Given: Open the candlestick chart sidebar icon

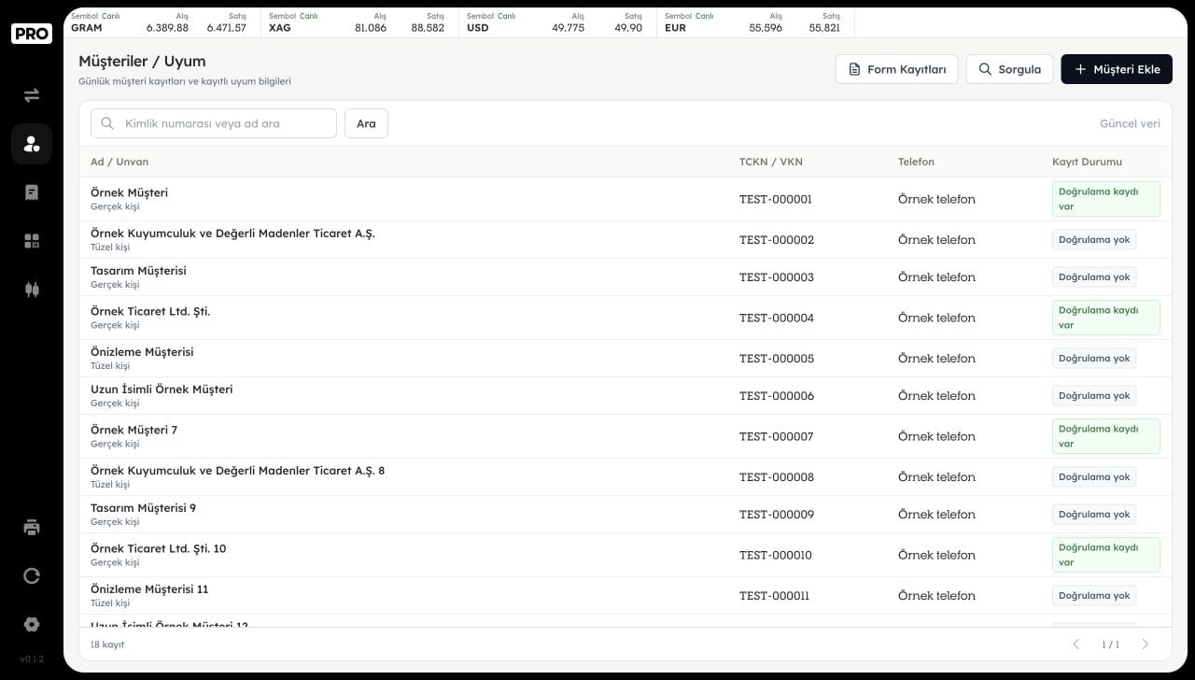Looking at the screenshot, I should tap(32, 290).
